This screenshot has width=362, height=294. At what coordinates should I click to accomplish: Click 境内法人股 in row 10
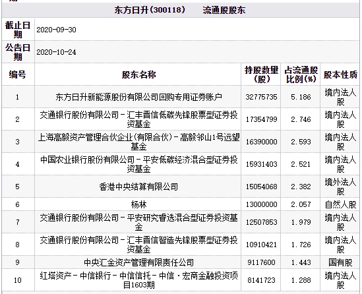coord(340,280)
